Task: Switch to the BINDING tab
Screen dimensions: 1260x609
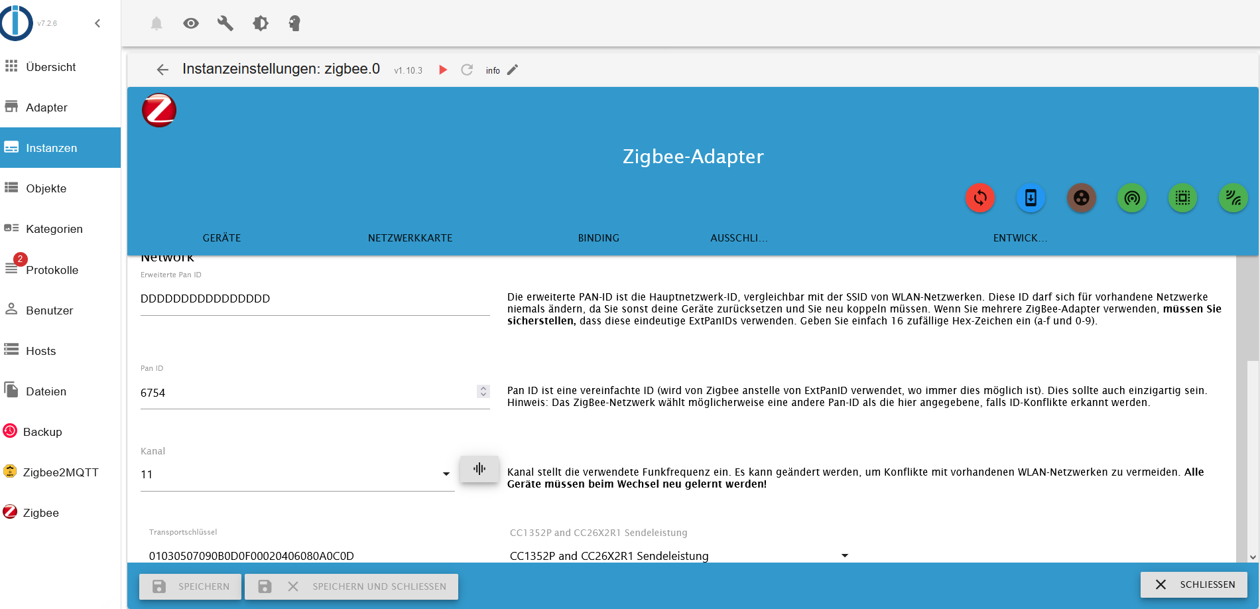Action: 599,237
